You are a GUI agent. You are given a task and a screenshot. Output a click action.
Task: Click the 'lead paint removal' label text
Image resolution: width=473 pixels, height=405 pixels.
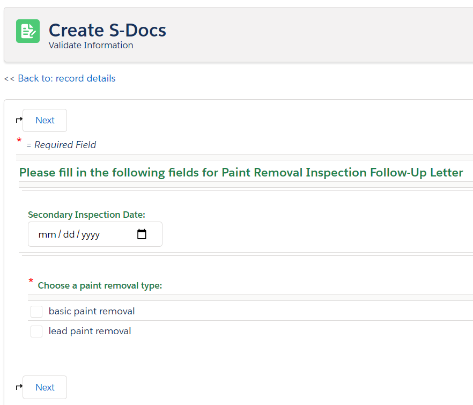click(x=90, y=331)
